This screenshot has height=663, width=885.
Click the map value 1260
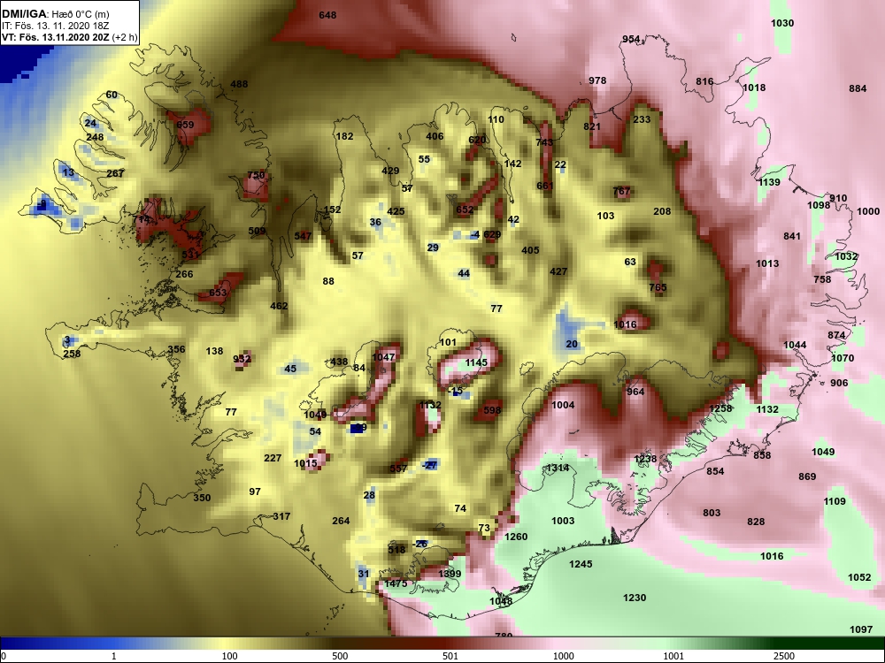click(515, 537)
